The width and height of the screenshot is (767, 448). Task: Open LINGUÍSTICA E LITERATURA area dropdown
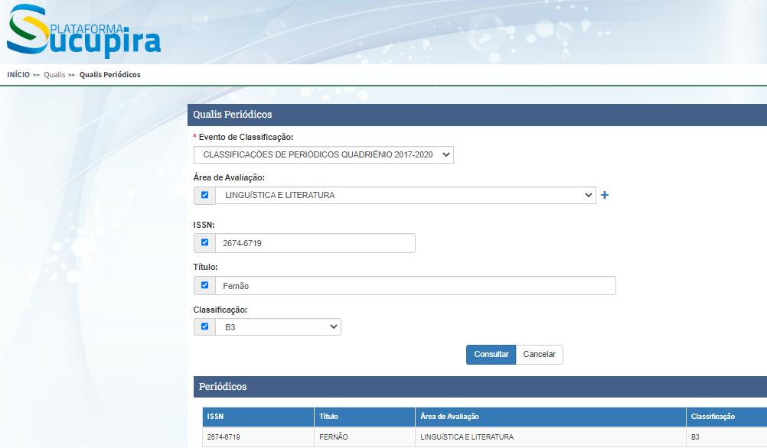[406, 196]
